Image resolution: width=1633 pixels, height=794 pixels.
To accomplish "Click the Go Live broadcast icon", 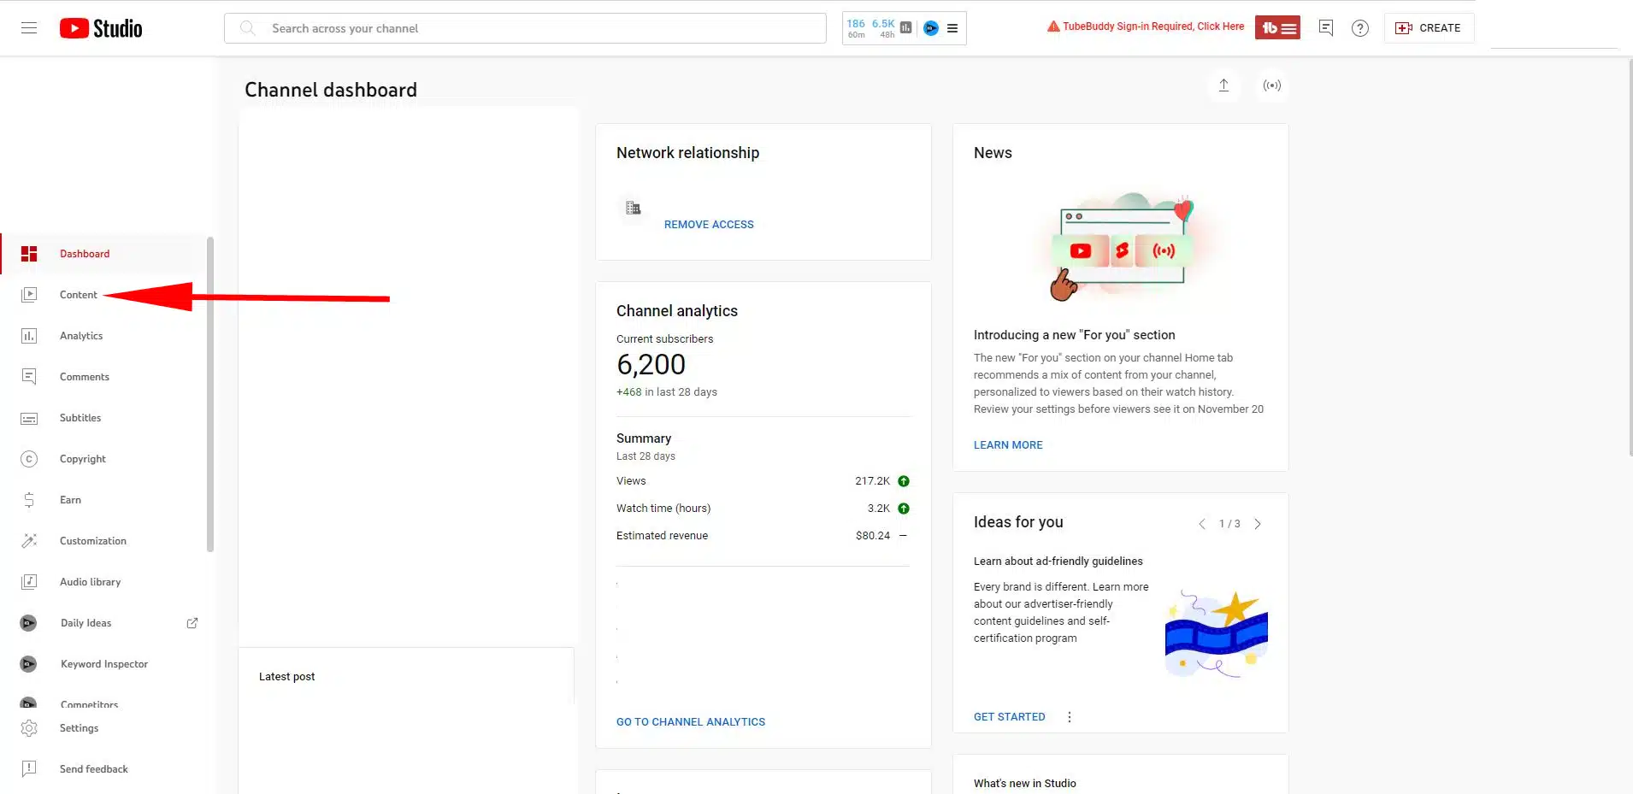I will click(1271, 85).
